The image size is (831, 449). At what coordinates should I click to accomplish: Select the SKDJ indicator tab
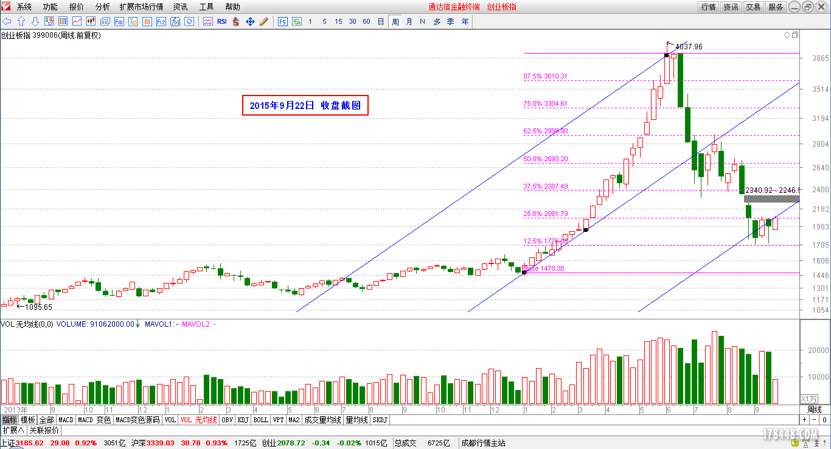tap(380, 420)
